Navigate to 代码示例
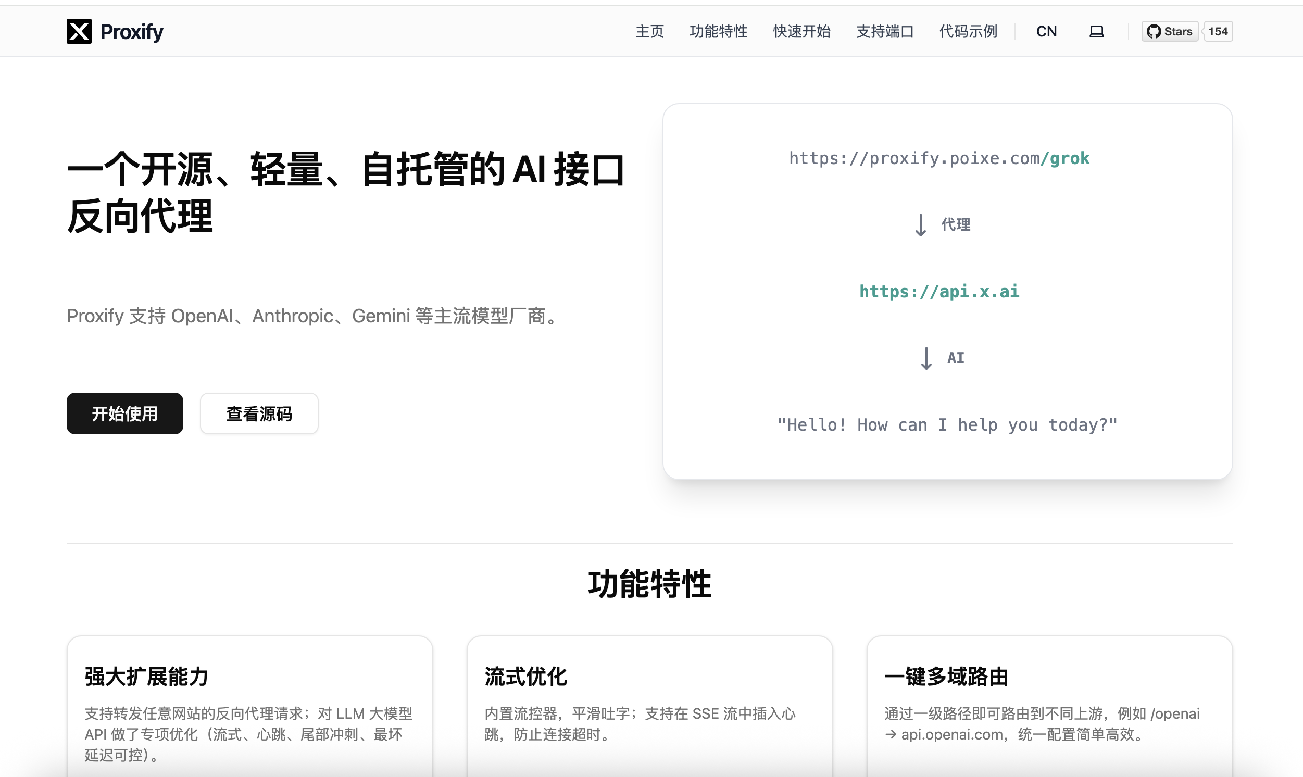The width and height of the screenshot is (1303, 777). pos(968,32)
